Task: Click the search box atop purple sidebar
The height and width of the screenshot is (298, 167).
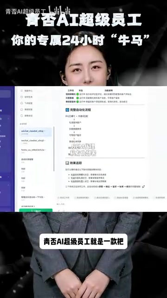Action: point(5,94)
